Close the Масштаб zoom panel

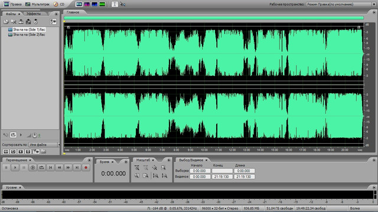(x=153, y=160)
